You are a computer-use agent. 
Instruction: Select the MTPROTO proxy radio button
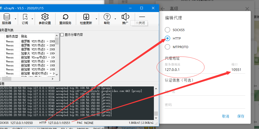[167, 47]
